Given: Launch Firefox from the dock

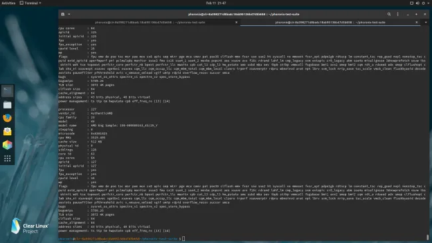Looking at the screenshot, I should tap(7, 119).
